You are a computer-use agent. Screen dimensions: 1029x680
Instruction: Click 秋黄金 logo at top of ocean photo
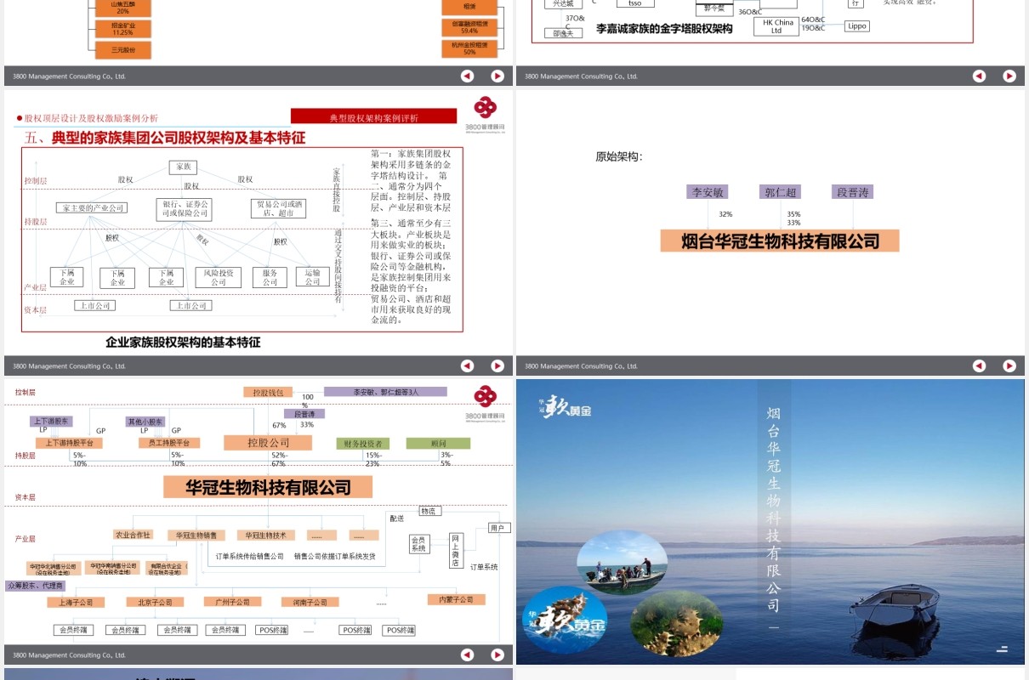(565, 406)
